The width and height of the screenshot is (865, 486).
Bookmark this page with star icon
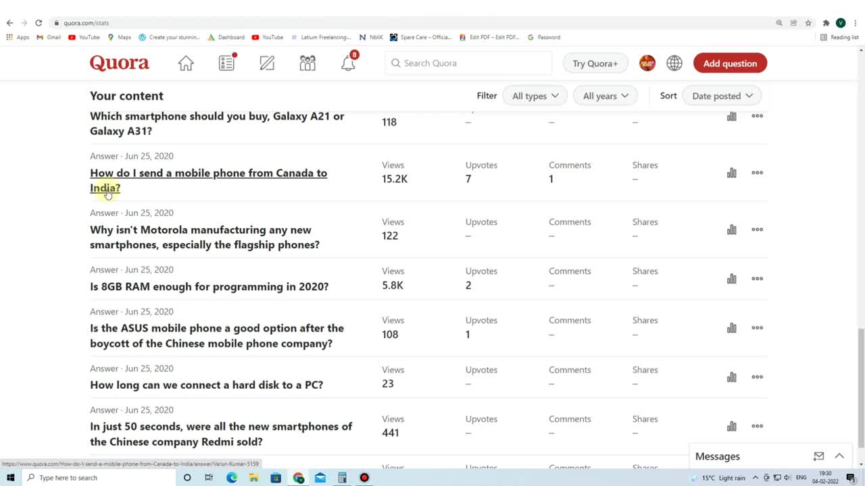pyautogui.click(x=808, y=22)
